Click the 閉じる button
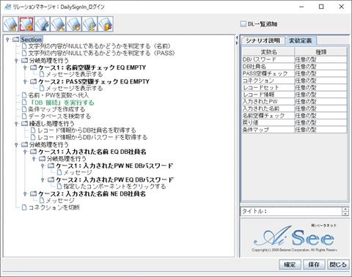352x277 pixels. [338, 265]
